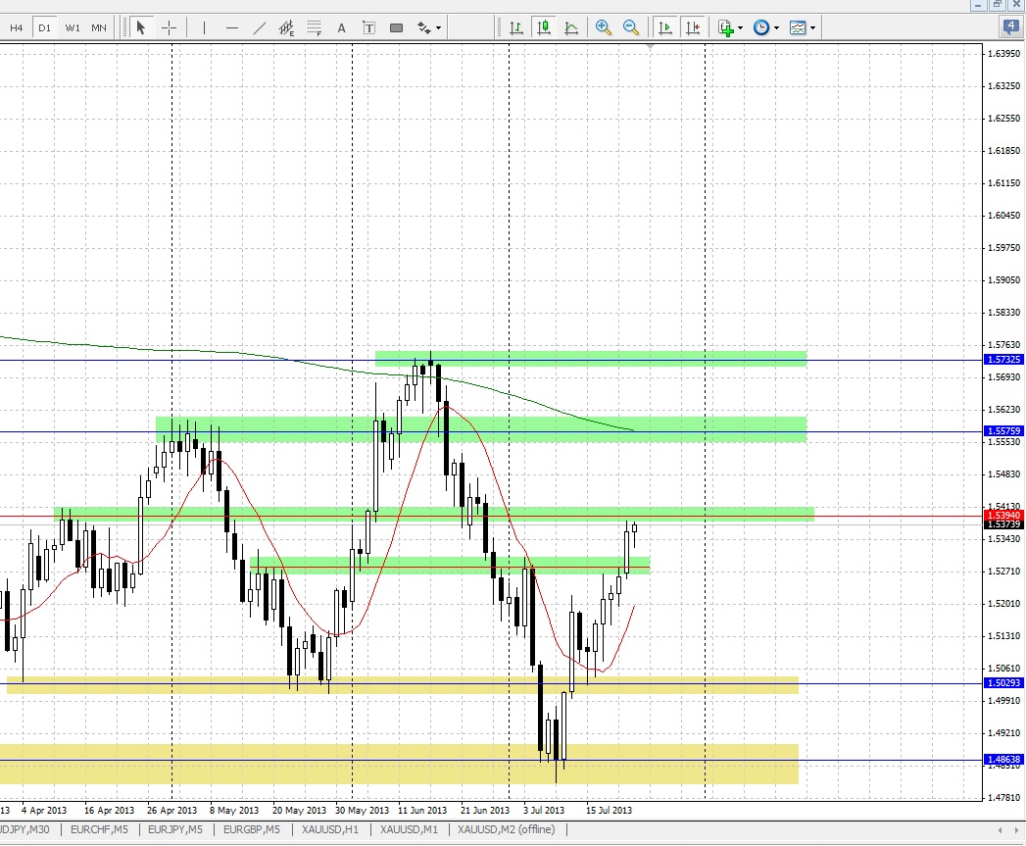
Task: Switch to W1 weekly timeframe
Action: point(73,27)
